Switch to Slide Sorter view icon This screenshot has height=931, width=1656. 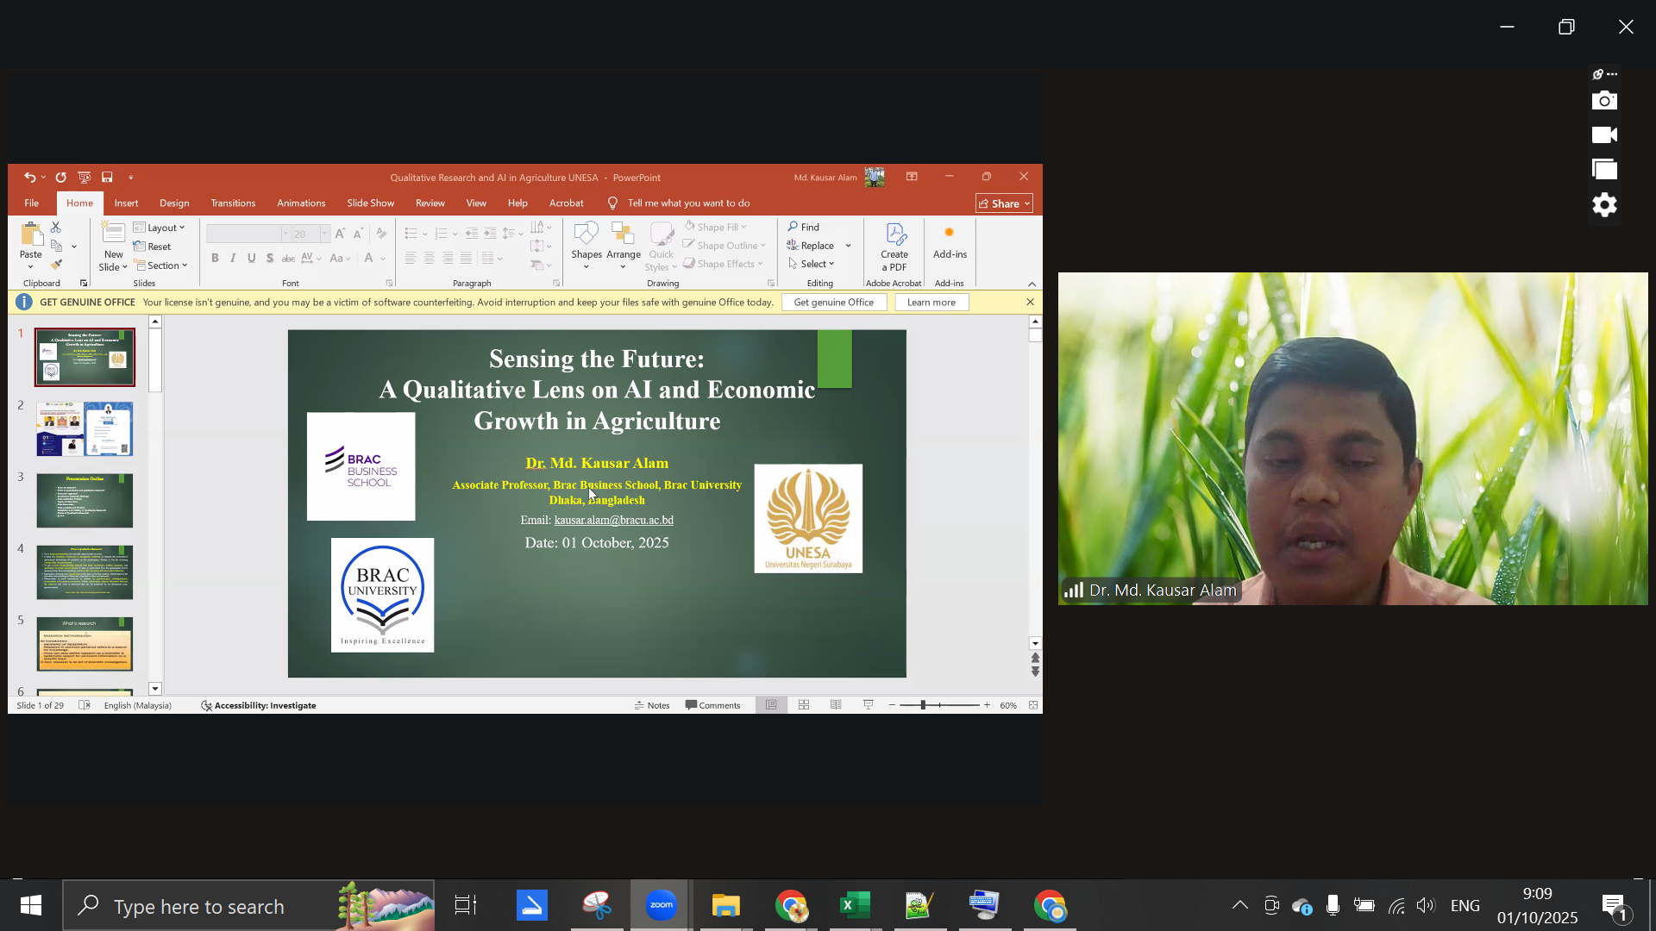(x=803, y=705)
